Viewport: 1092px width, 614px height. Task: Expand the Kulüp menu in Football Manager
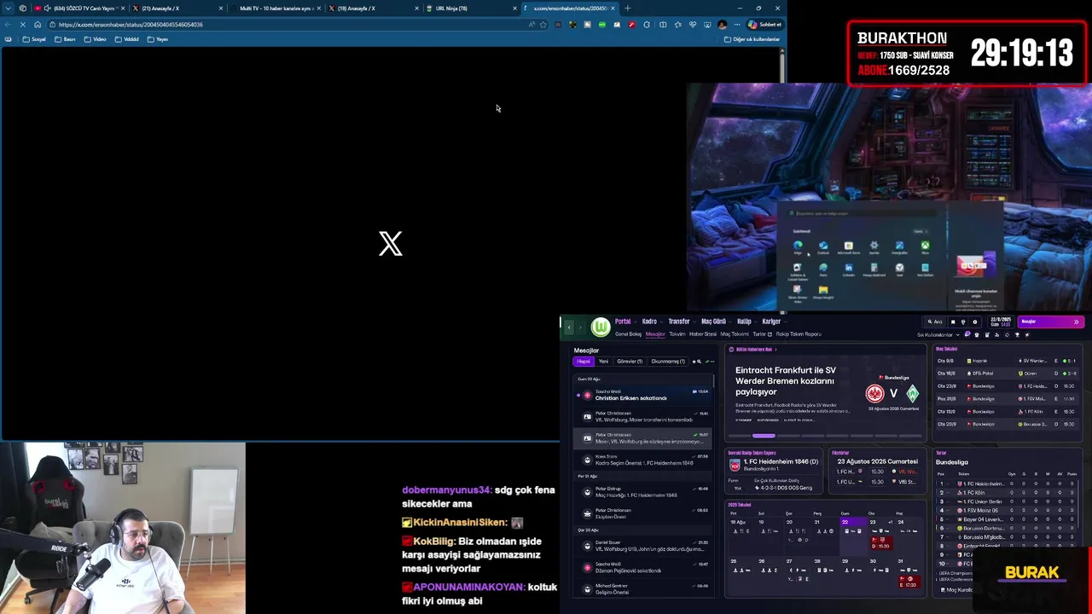coord(746,321)
